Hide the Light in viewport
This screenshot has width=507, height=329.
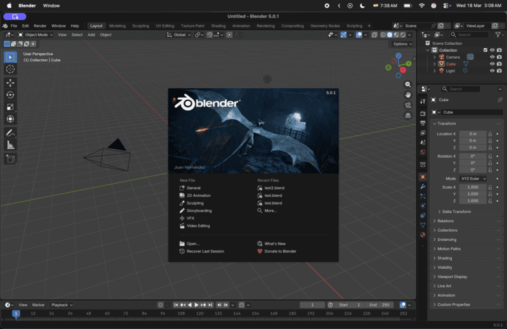tap(492, 71)
